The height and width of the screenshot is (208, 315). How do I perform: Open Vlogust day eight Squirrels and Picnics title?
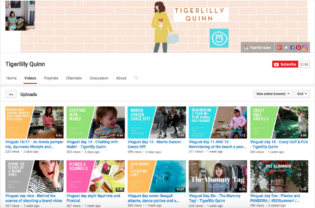[93, 198]
